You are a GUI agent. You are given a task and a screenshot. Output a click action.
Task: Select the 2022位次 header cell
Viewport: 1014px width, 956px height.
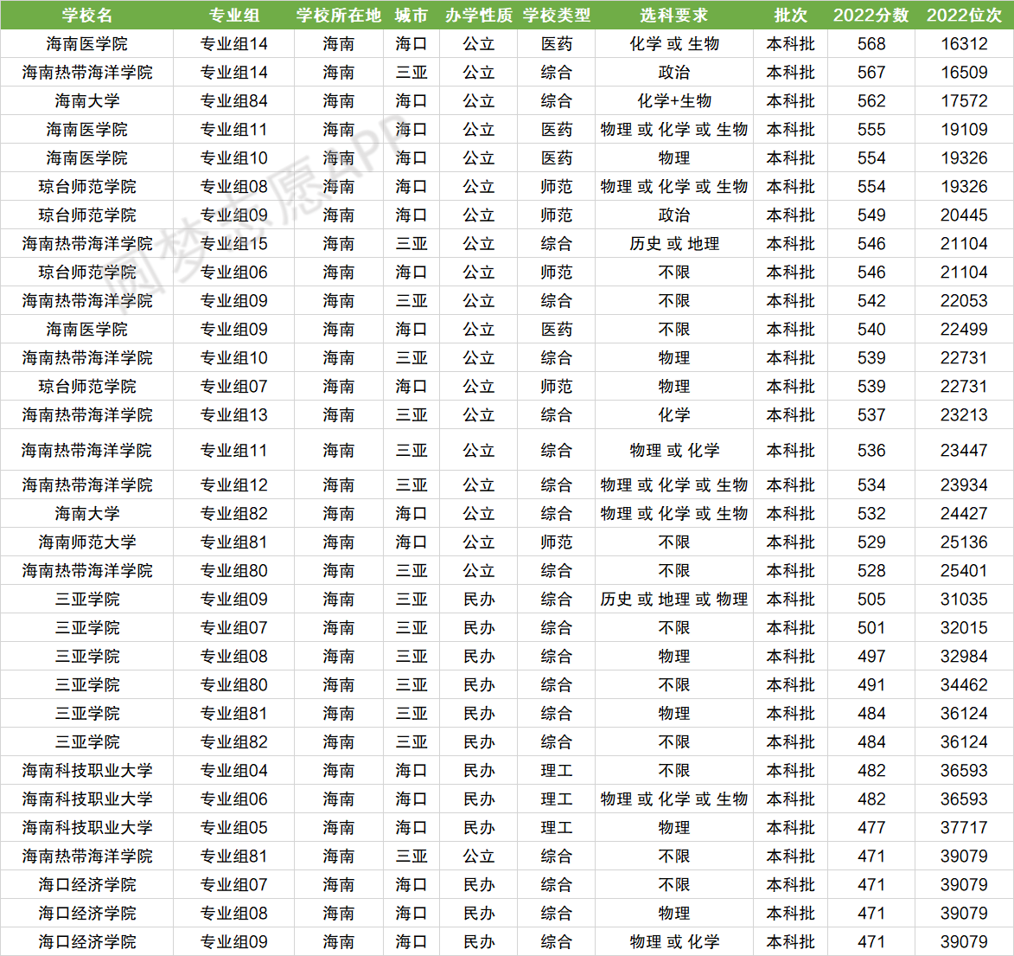[x=964, y=15]
